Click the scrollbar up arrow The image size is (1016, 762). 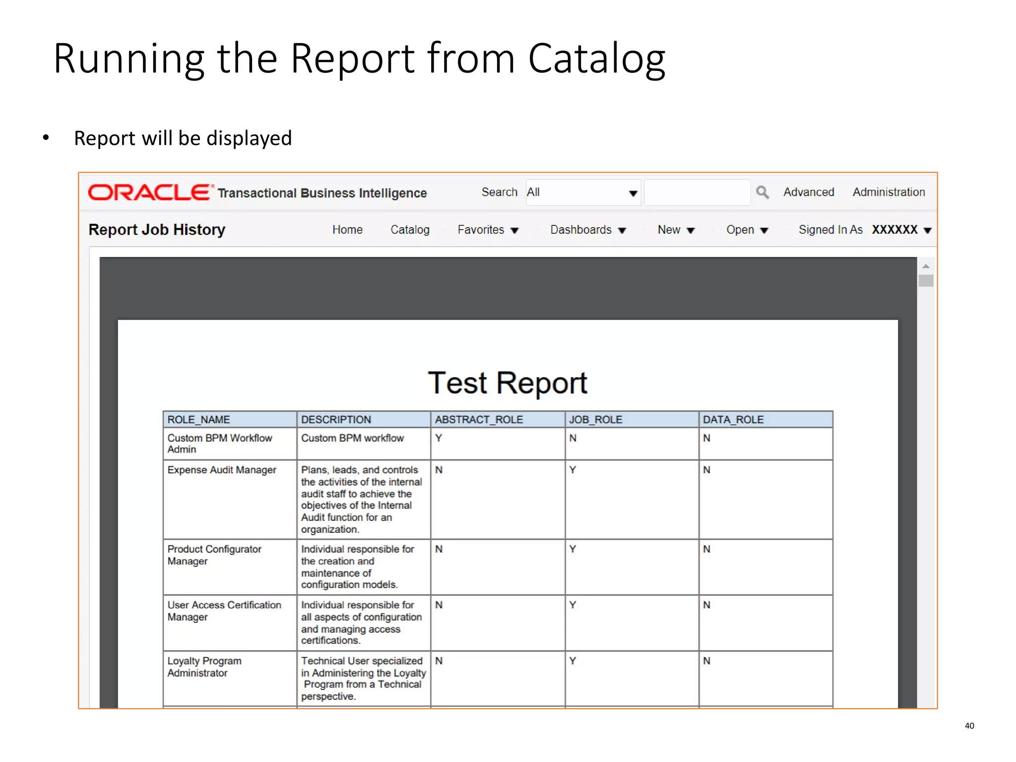click(926, 266)
